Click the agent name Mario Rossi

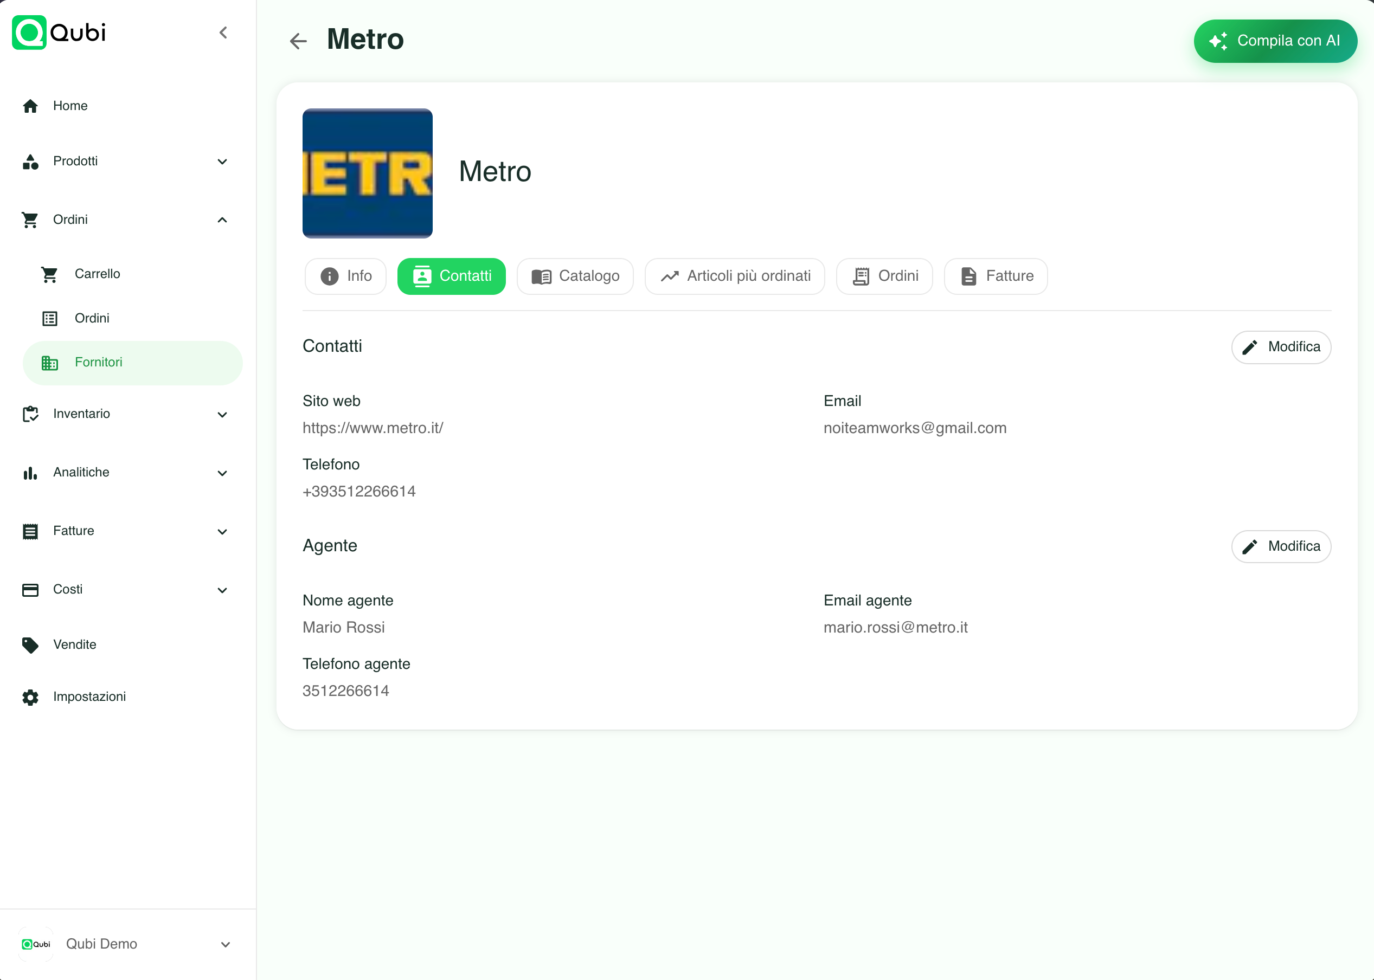coord(344,628)
